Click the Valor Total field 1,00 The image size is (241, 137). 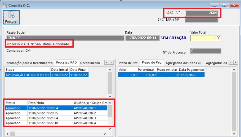click(x=206, y=38)
